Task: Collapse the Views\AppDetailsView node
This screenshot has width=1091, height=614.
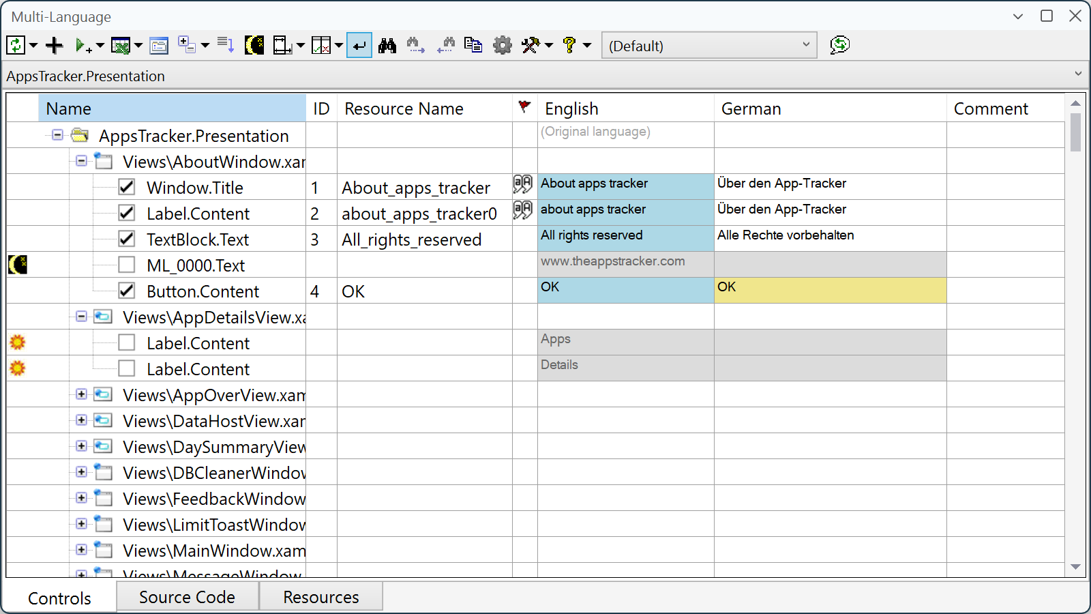Action: pos(82,317)
